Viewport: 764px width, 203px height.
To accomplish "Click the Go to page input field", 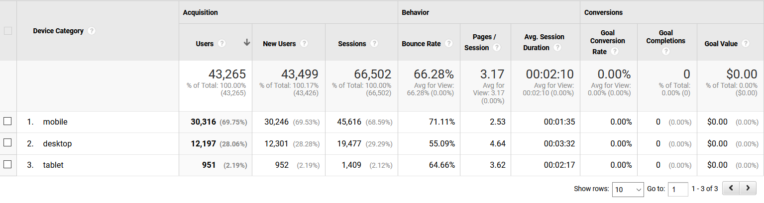I will pos(677,189).
